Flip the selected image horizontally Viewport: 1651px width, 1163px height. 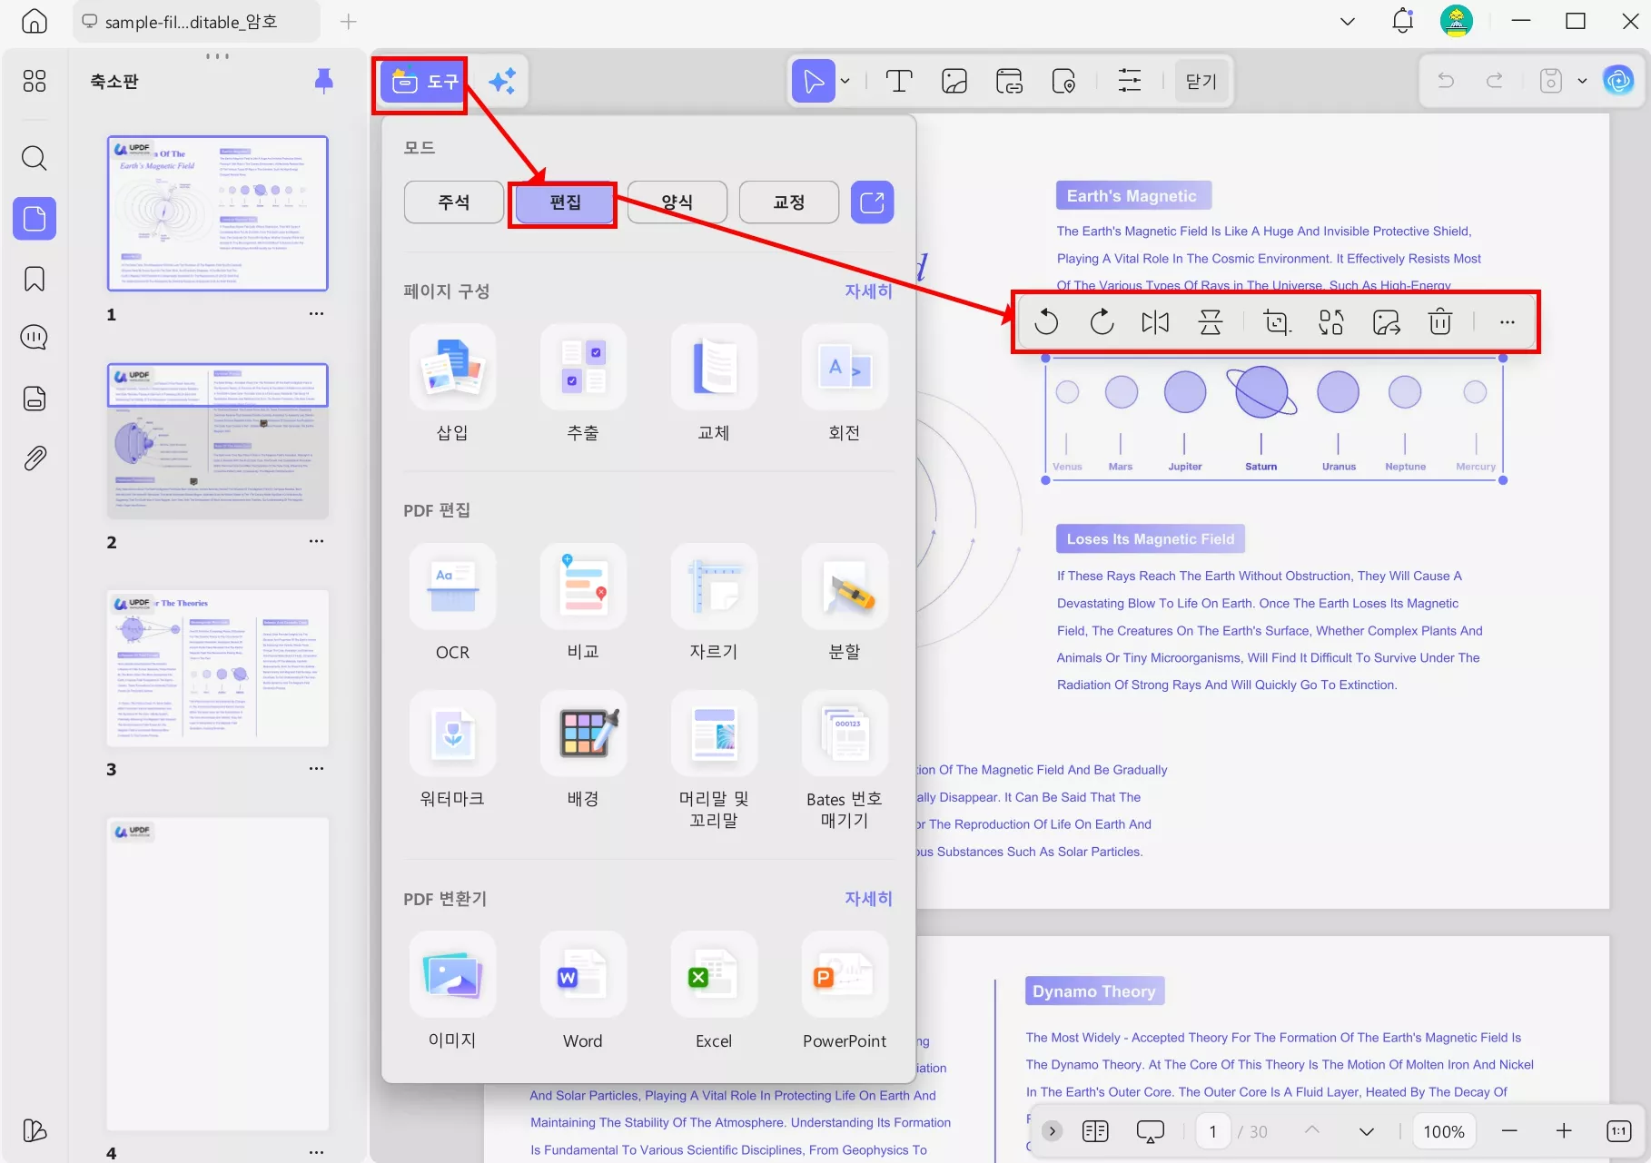click(x=1155, y=322)
